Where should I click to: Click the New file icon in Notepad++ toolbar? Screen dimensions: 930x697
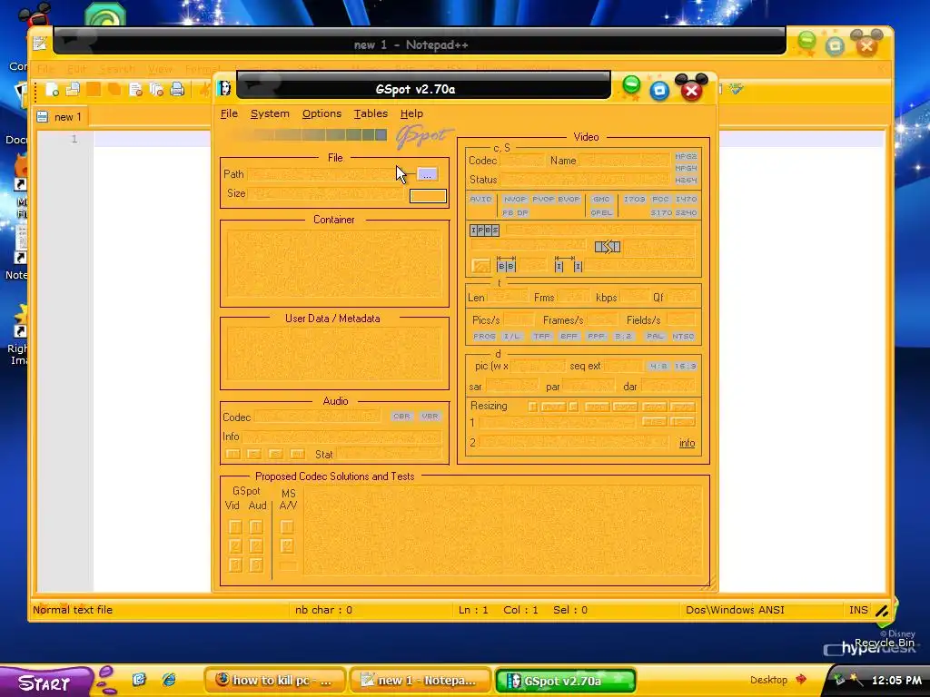[x=52, y=90]
